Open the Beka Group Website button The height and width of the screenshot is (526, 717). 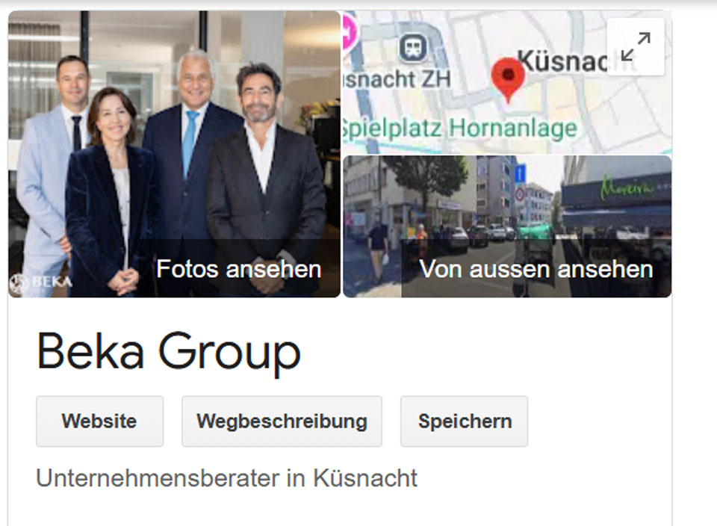99,421
